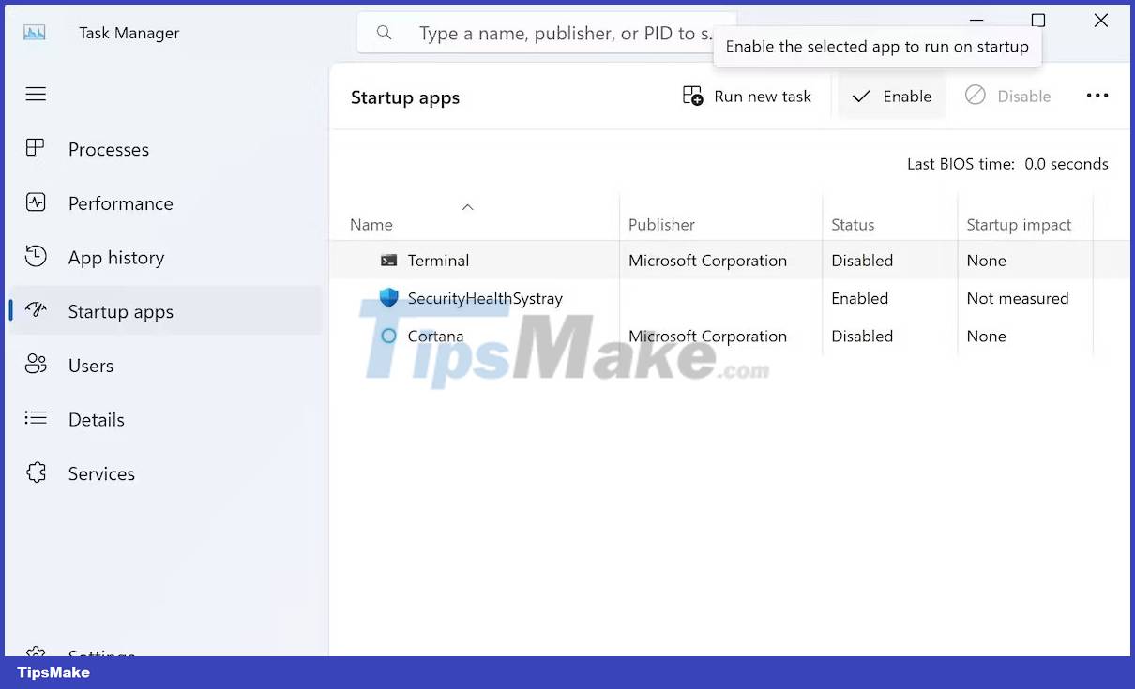Screen dimensions: 1135x689
Task: Focus the search box for name or PID
Action: [547, 33]
